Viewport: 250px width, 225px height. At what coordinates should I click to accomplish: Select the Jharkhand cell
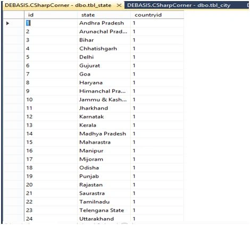tap(104, 108)
